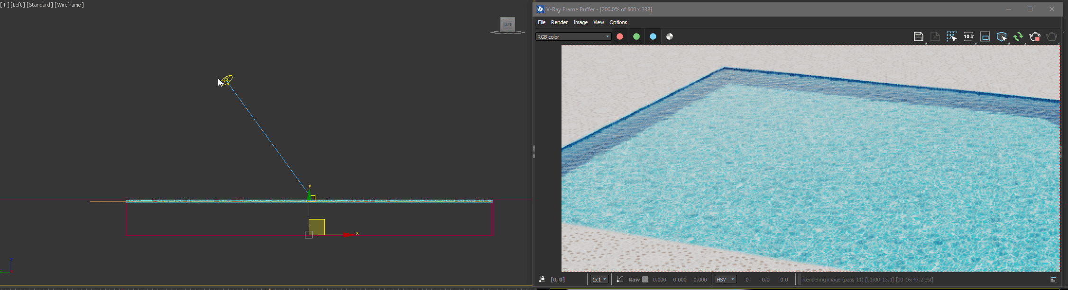1068x290 pixels.
Task: Click the V-Ray logo in the title bar
Action: [540, 9]
